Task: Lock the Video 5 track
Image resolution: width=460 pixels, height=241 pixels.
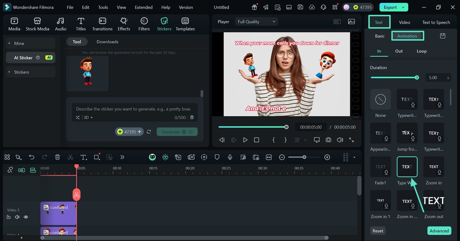Action: [x=8, y=217]
